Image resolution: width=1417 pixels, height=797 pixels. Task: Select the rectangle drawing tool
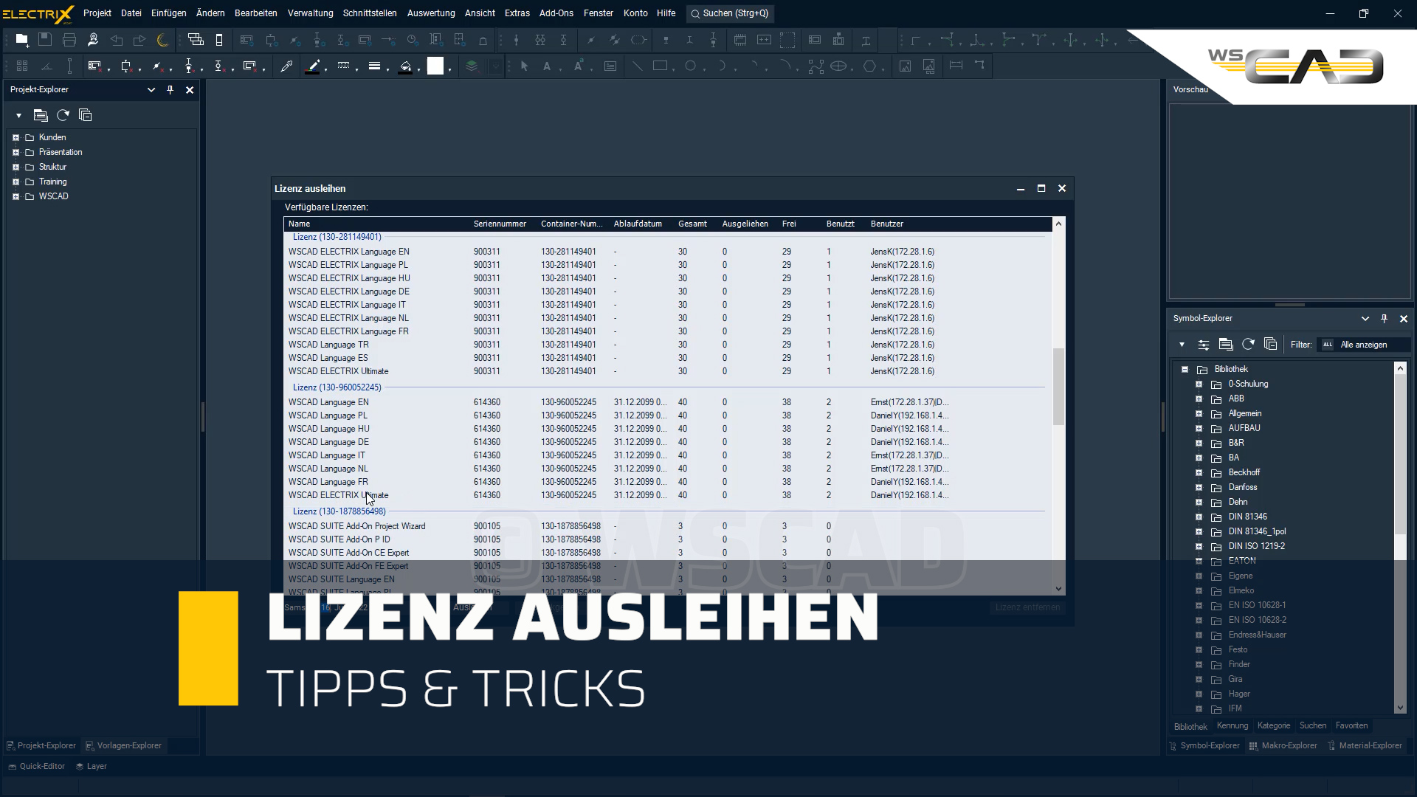click(x=659, y=66)
